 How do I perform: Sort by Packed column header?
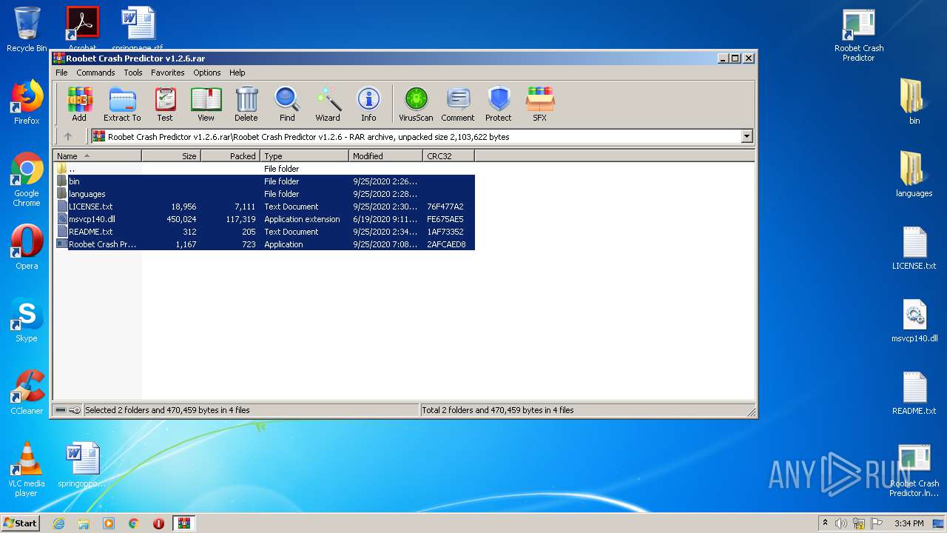(230, 156)
